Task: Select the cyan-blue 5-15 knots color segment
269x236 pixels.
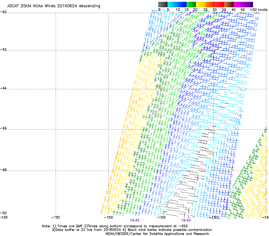Action: (x=177, y=4)
